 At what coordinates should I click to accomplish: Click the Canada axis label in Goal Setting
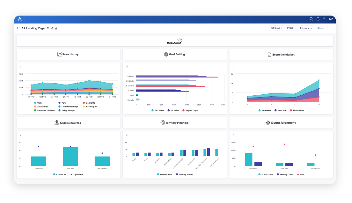pos(131,100)
